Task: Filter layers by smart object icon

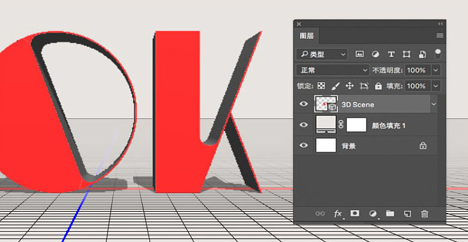Action: click(x=422, y=54)
